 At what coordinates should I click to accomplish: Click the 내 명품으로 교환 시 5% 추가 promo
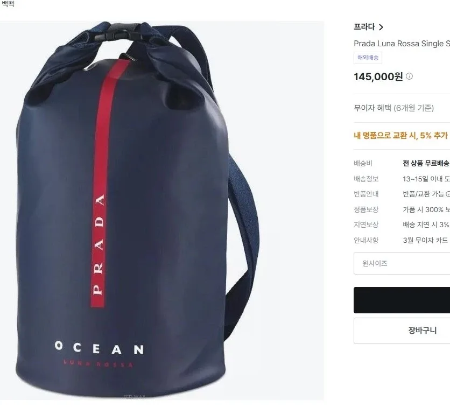coord(402,136)
